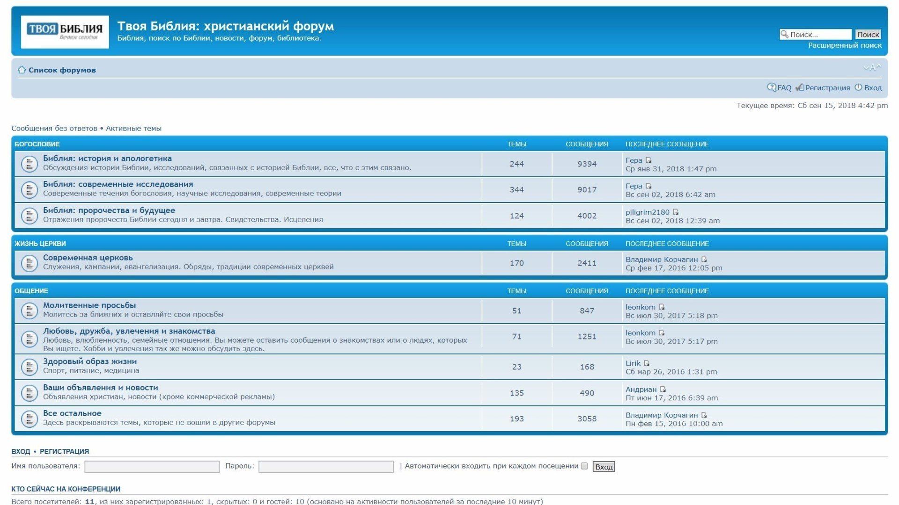
Task: Open the Вход link in header
Action: (873, 88)
